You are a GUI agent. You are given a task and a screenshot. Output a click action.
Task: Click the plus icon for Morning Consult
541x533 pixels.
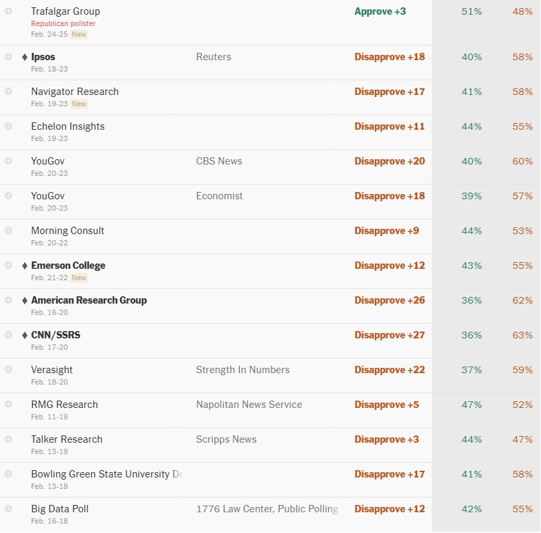pos(8,230)
